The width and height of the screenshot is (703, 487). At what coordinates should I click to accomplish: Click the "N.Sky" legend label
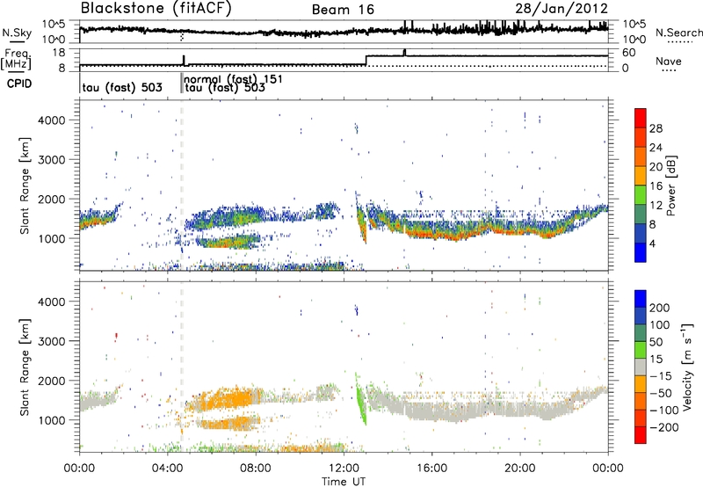tap(17, 33)
